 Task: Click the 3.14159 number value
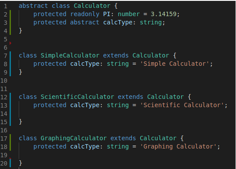click(164, 14)
